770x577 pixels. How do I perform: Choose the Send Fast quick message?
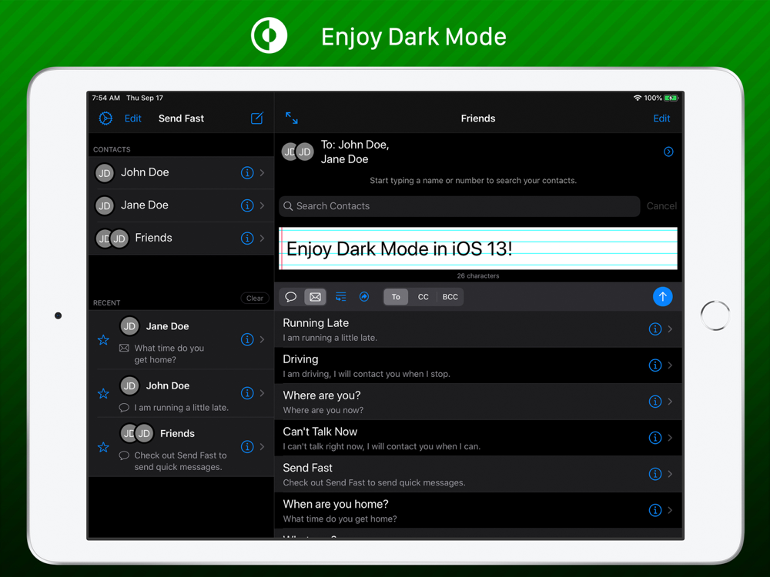pyautogui.click(x=478, y=475)
